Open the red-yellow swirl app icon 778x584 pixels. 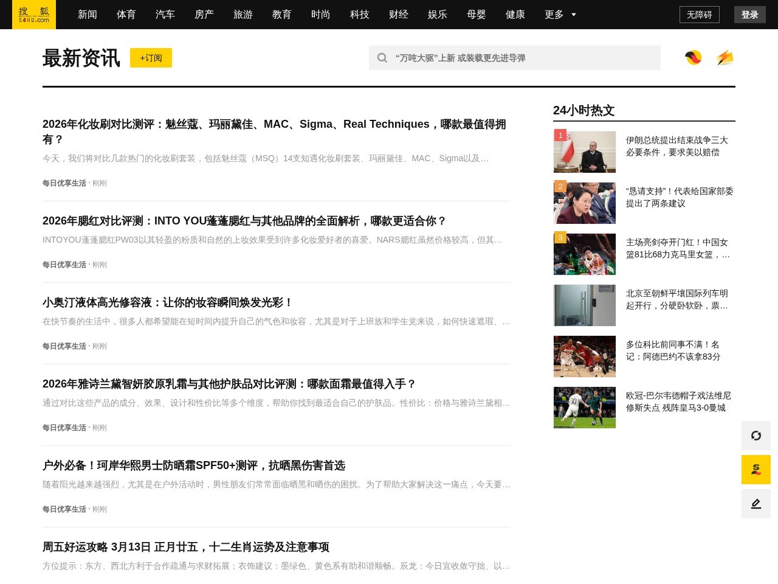694,58
